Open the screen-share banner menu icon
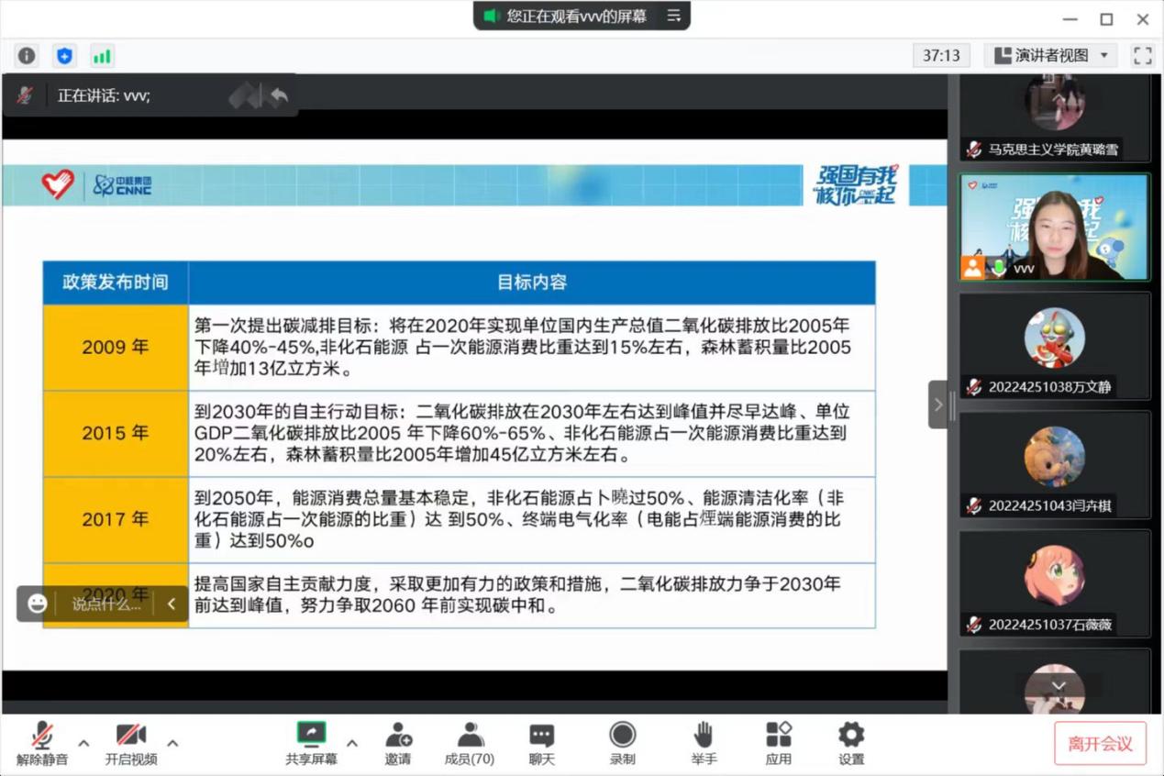This screenshot has height=776, width=1164. coord(674,16)
